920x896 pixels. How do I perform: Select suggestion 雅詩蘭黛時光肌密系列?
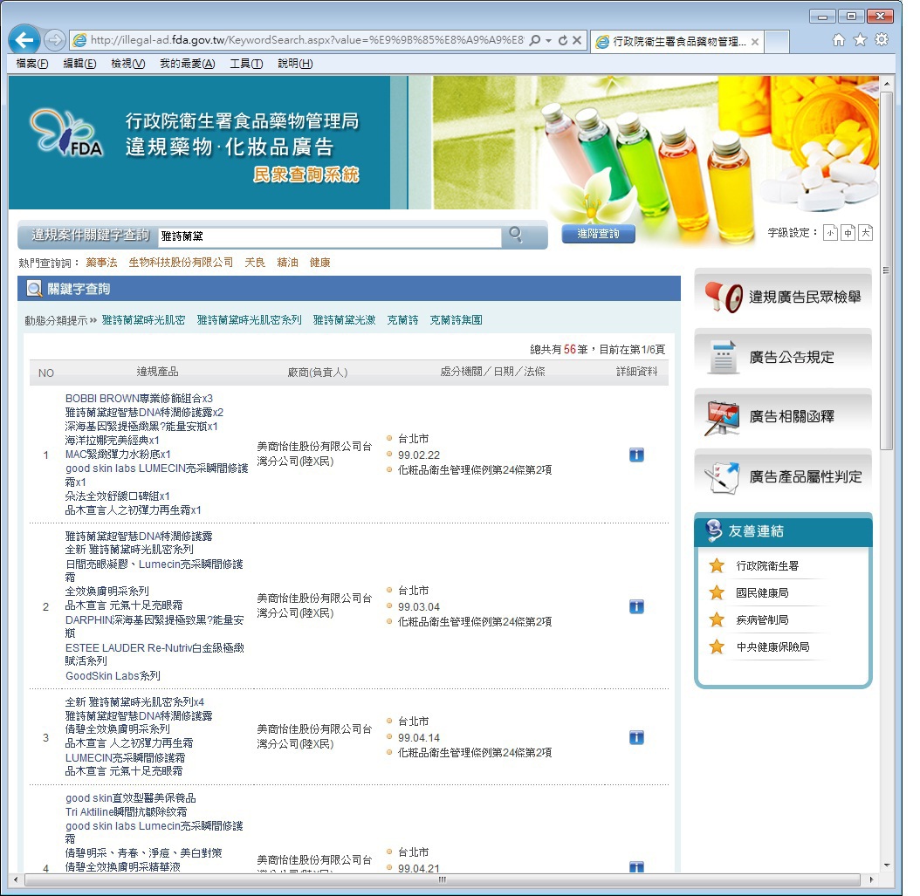coord(250,319)
